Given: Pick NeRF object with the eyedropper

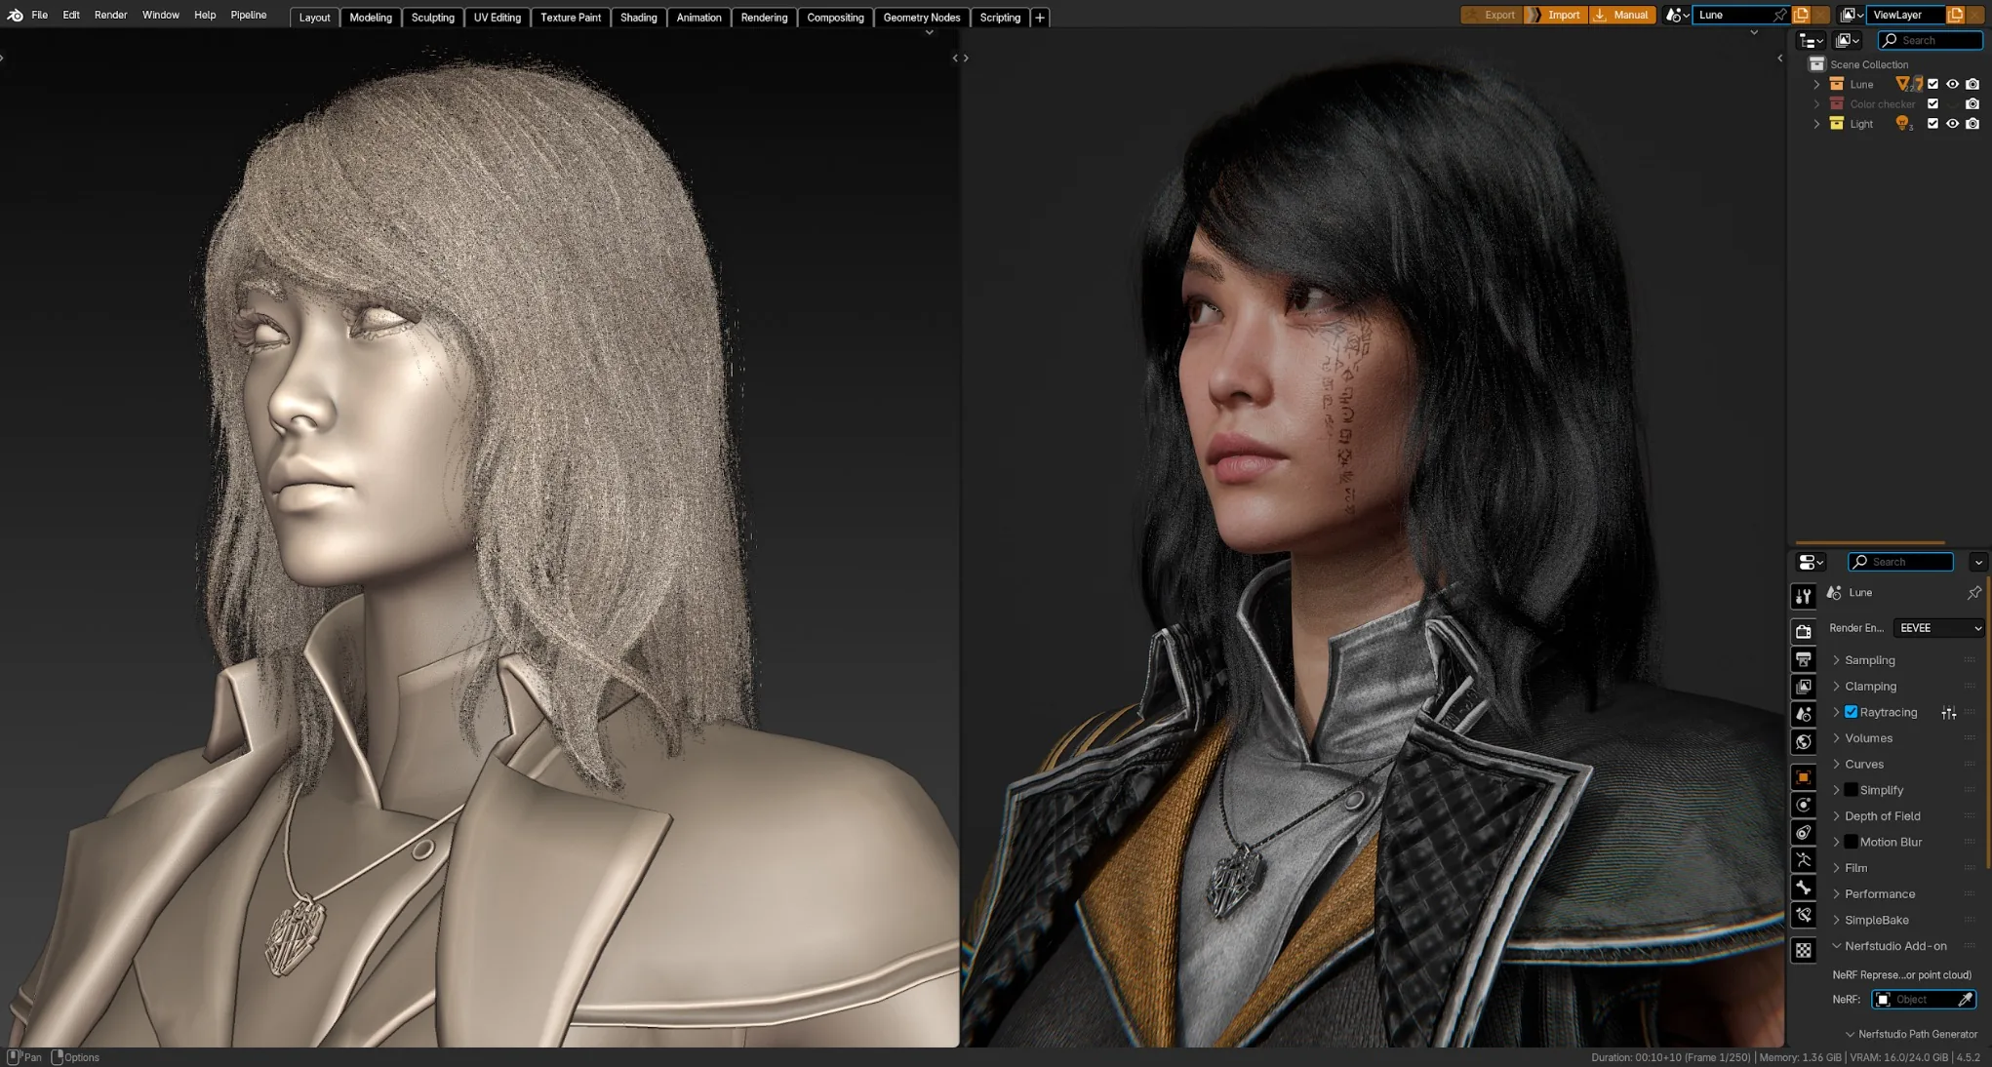Looking at the screenshot, I should pyautogui.click(x=1965, y=1000).
